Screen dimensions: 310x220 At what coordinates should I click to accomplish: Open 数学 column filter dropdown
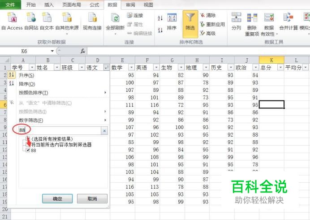point(131,68)
